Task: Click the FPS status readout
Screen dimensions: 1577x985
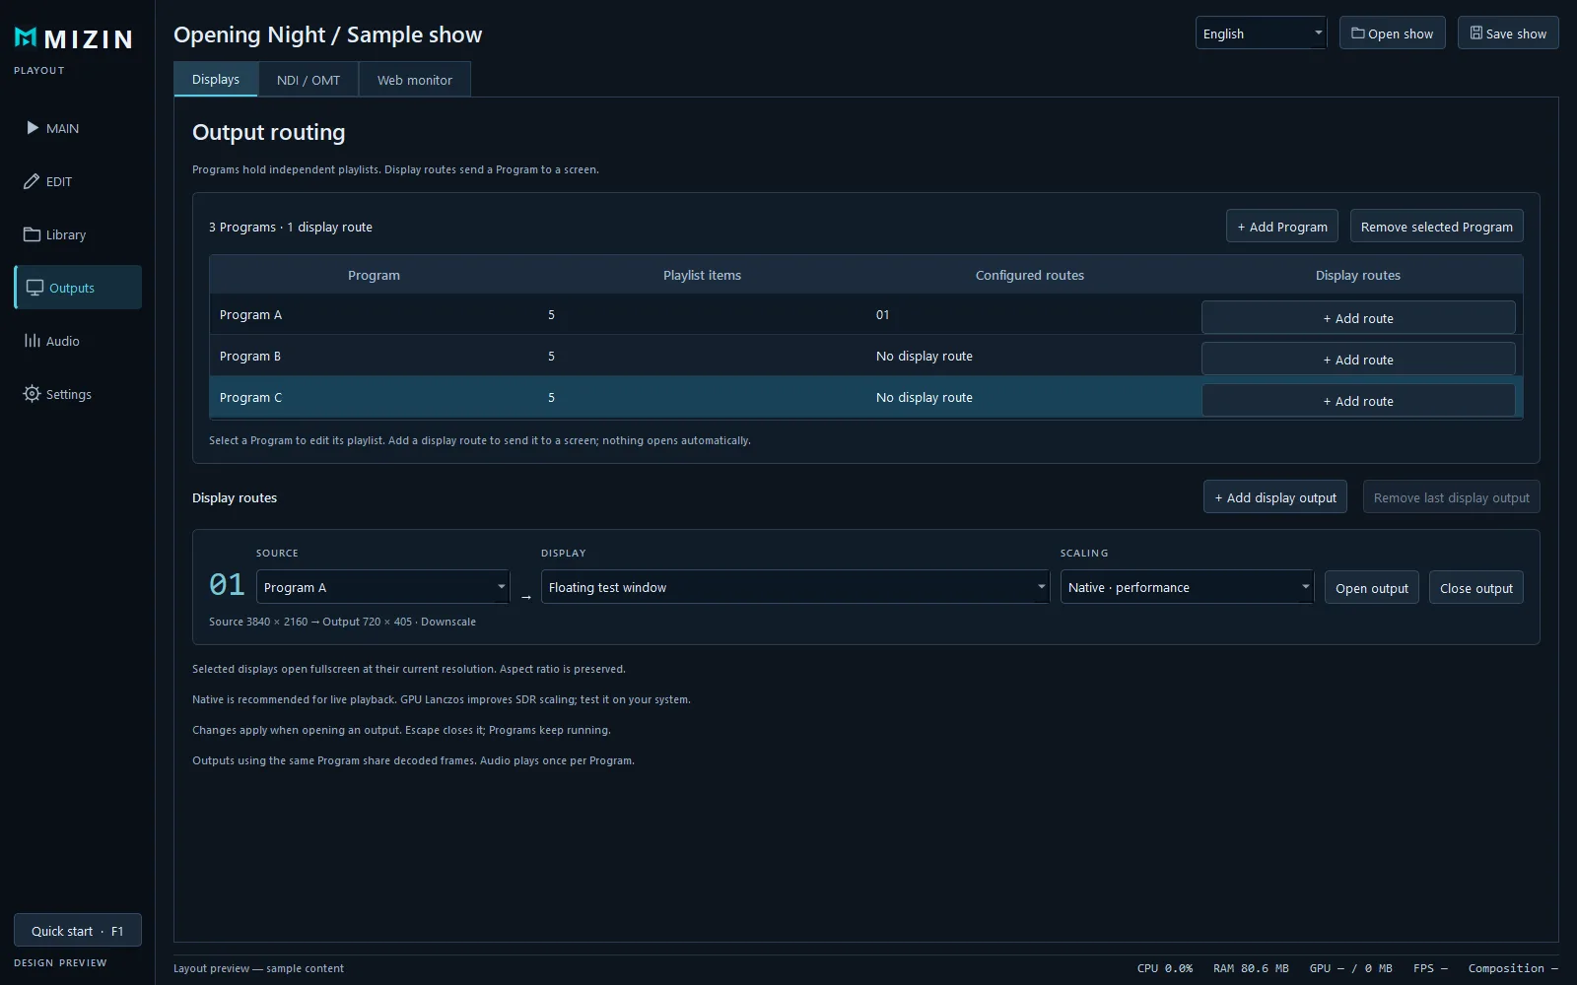Action: tap(1430, 968)
